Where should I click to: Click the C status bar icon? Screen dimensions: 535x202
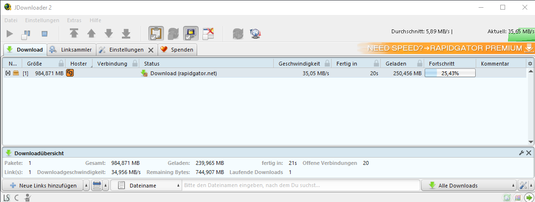16,197
